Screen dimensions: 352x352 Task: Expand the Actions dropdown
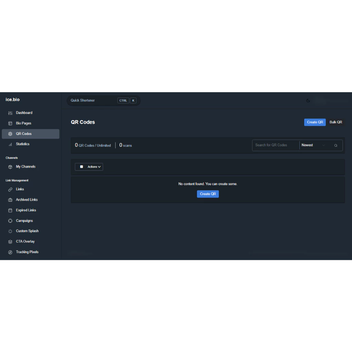(x=94, y=167)
